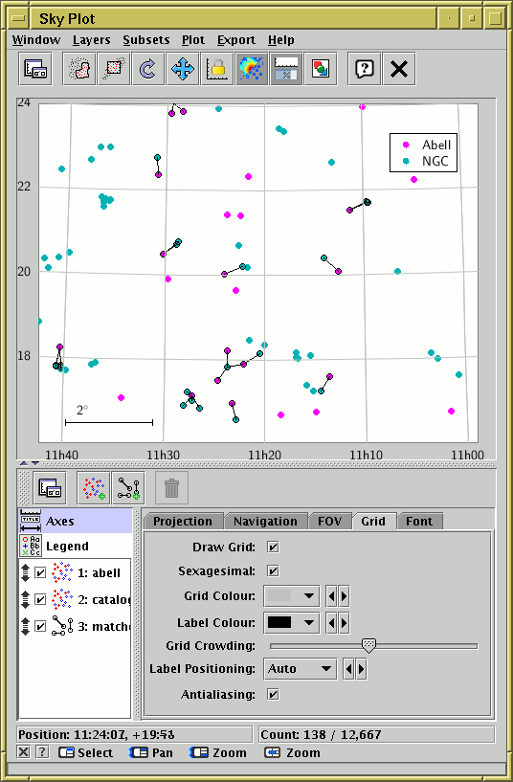Hide the 3: match layer via checkbox
The image size is (513, 782).
click(40, 626)
